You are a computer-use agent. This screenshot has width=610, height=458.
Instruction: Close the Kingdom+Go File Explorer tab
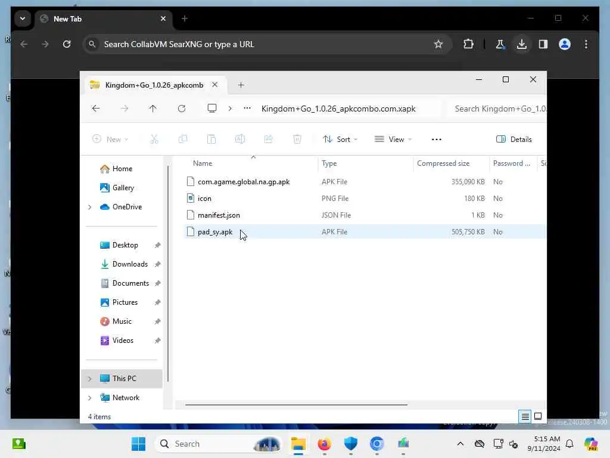point(214,85)
